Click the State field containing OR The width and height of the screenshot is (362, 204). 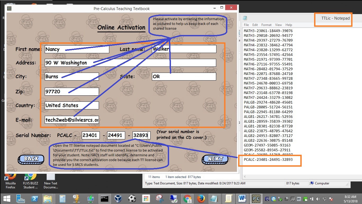(184, 77)
